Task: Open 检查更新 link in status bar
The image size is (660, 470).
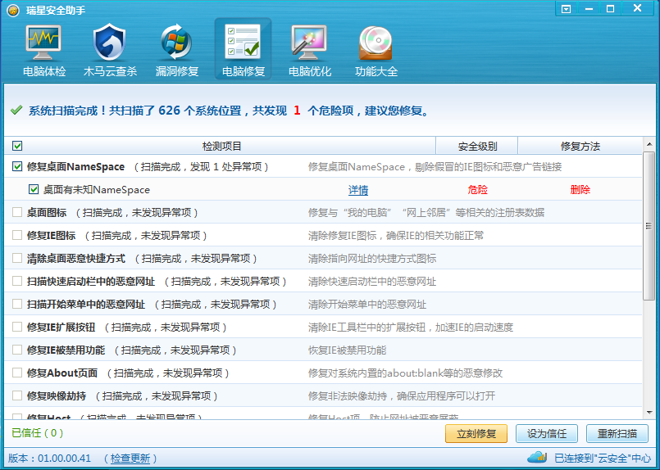Action: (130, 459)
